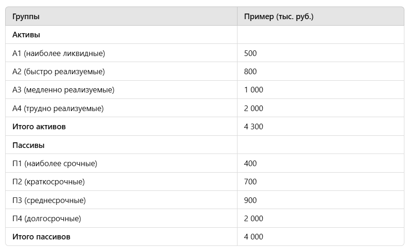Click the value 900 for П3

[250, 200]
